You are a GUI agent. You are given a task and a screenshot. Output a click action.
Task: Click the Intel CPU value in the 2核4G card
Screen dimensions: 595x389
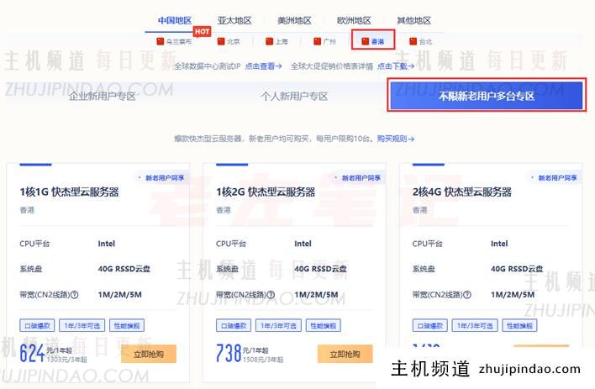pos(499,244)
